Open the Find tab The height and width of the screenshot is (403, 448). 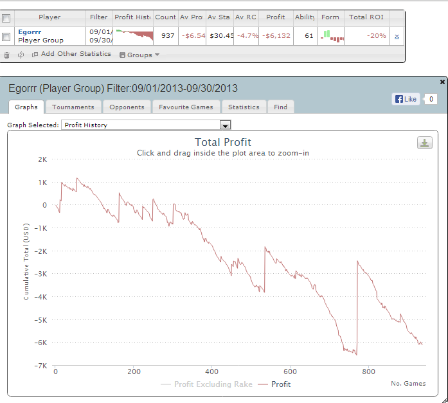click(281, 107)
